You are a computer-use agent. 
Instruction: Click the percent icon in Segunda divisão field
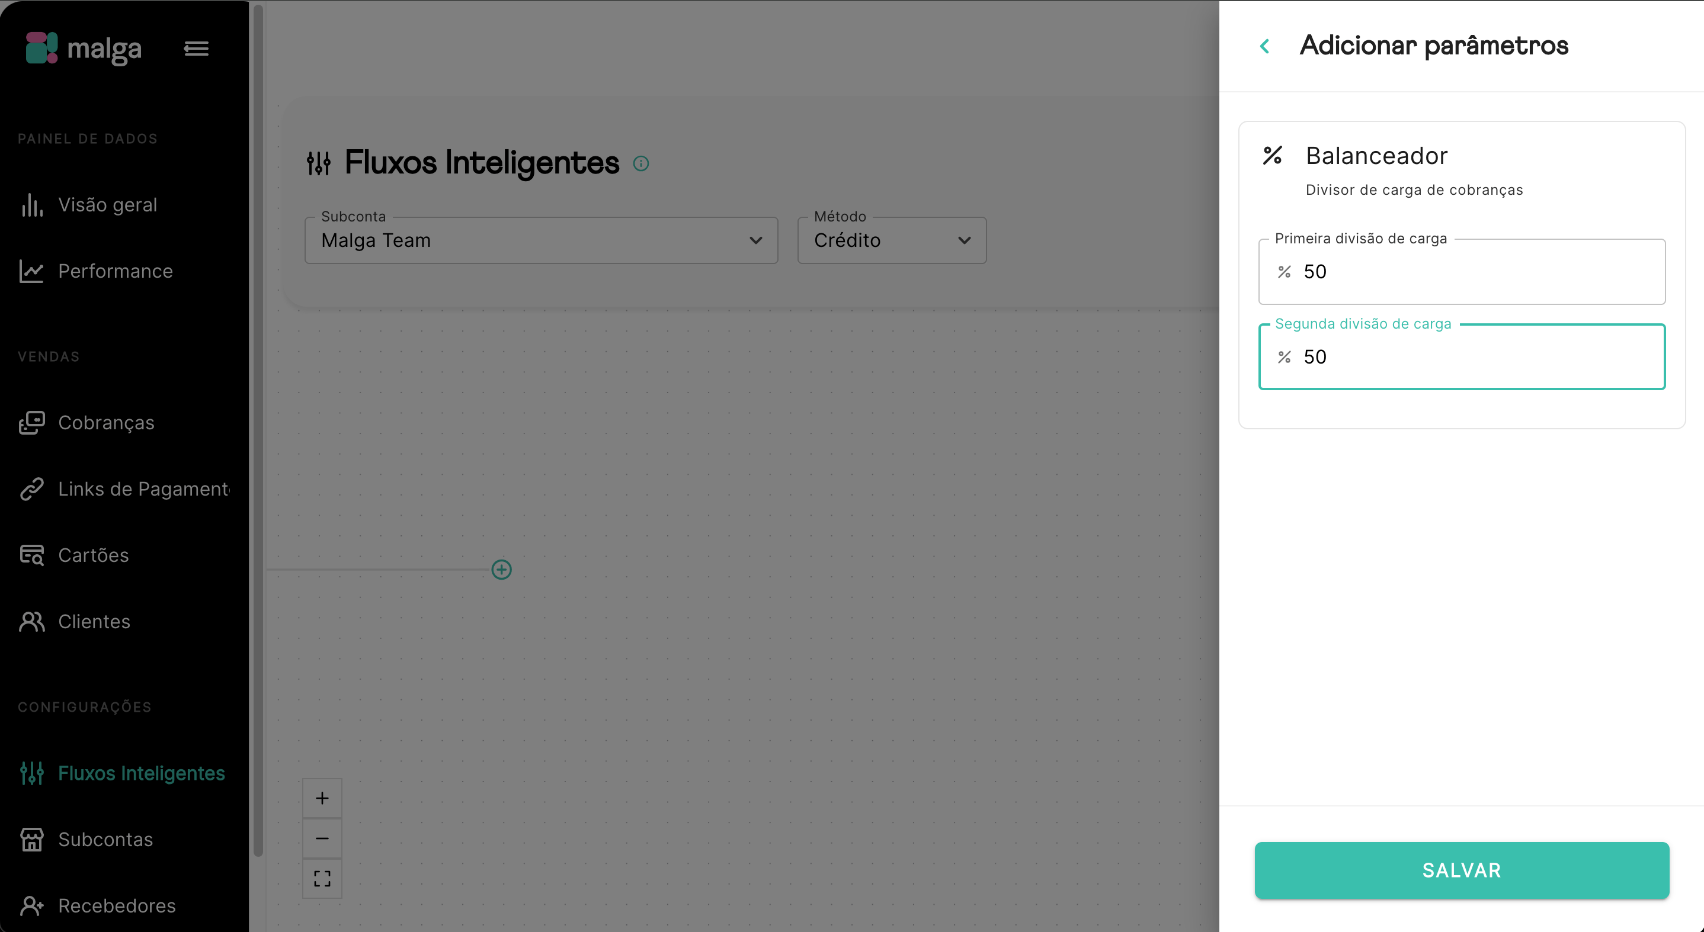(x=1284, y=357)
